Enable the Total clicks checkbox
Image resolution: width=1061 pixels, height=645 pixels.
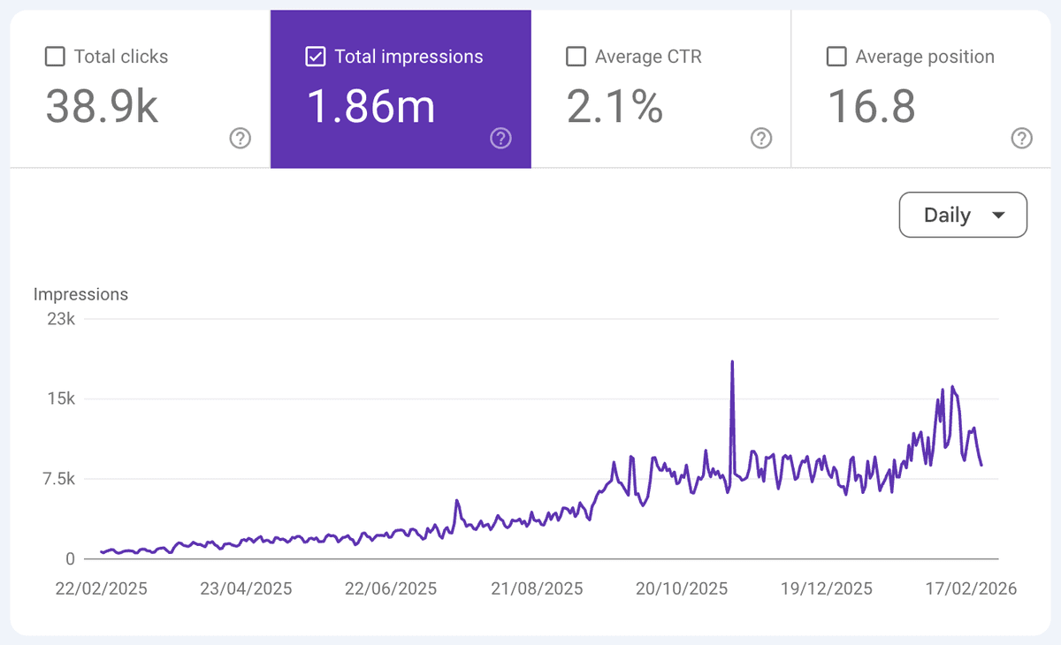coord(55,56)
